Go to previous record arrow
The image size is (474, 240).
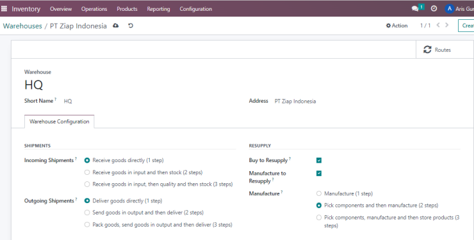click(438, 26)
